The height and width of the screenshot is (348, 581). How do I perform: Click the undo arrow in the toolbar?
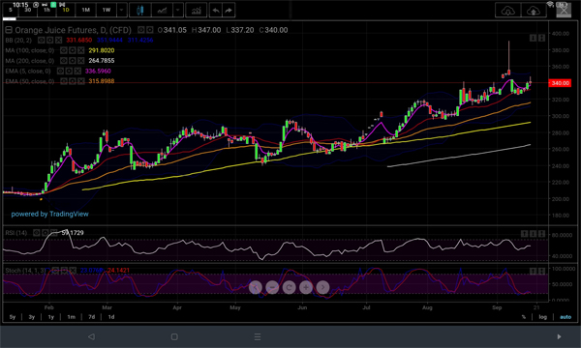click(x=216, y=11)
